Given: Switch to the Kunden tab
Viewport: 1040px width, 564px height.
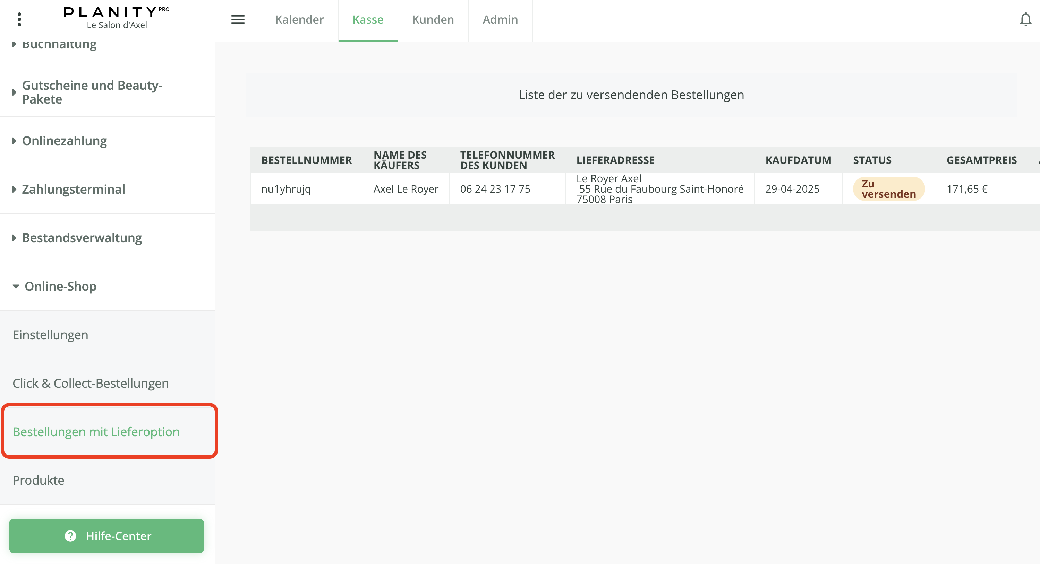Looking at the screenshot, I should tap(433, 19).
